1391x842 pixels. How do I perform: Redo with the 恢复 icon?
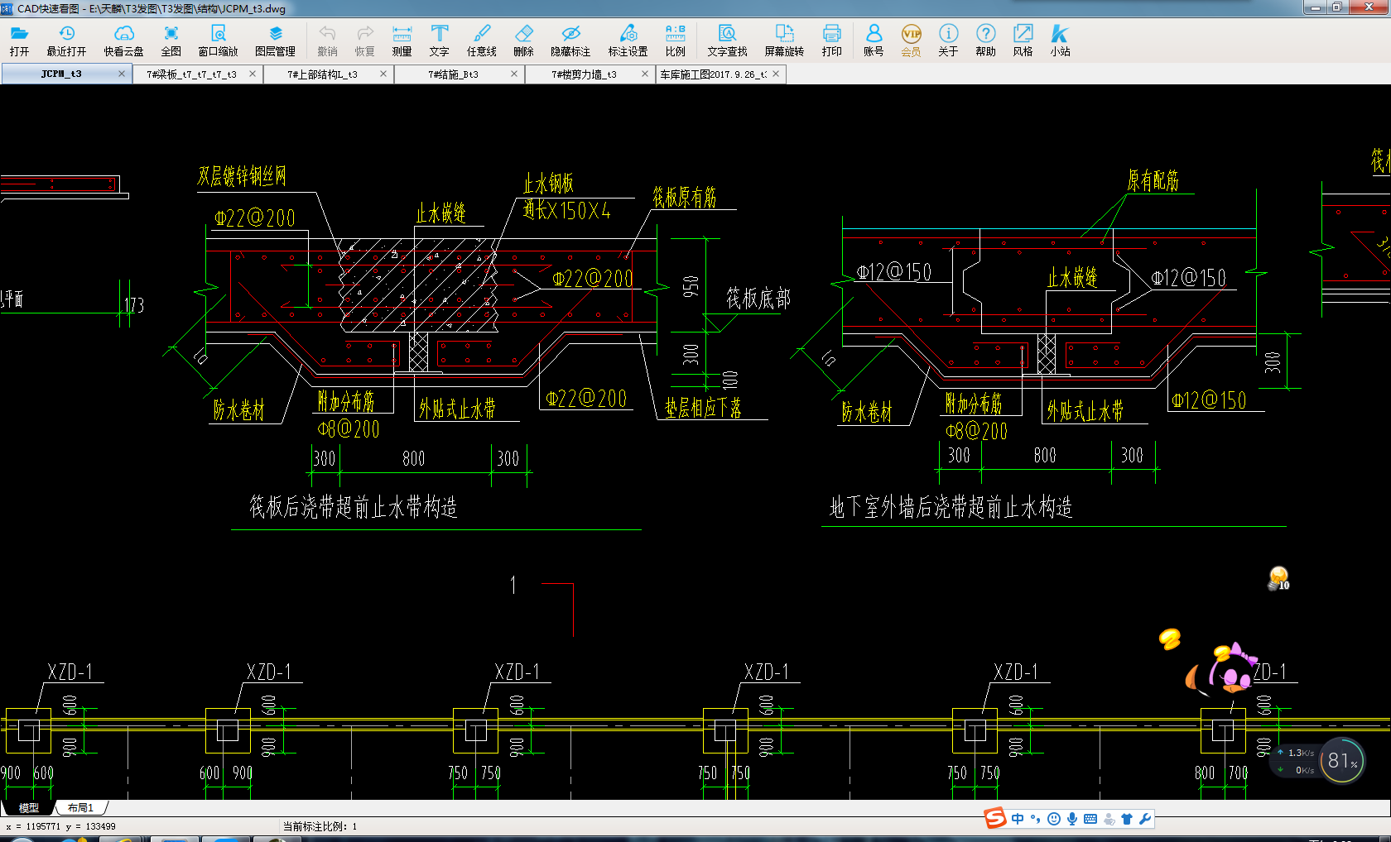point(365,40)
